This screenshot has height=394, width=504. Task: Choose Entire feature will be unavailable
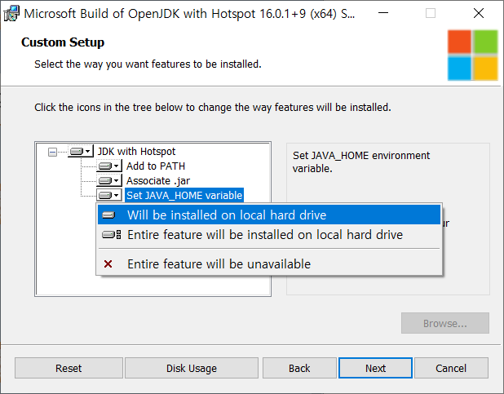(x=269, y=264)
